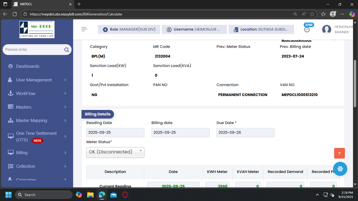Image resolution: width=358 pixels, height=201 pixels.
Task: Click the browser address bar URL
Action: [76, 14]
